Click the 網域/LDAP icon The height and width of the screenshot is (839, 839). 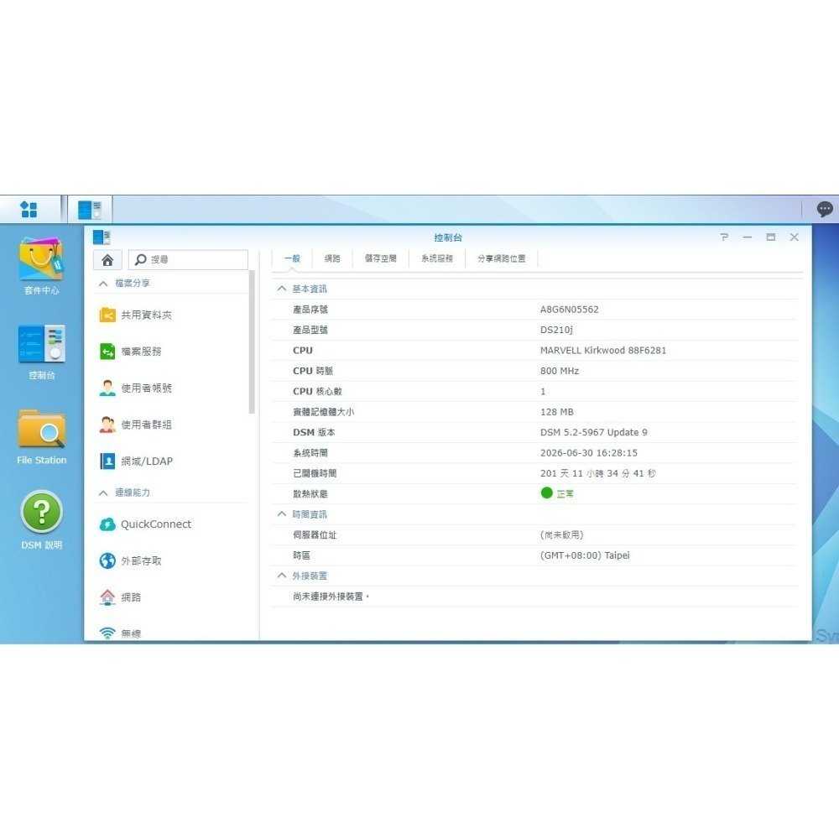(107, 461)
